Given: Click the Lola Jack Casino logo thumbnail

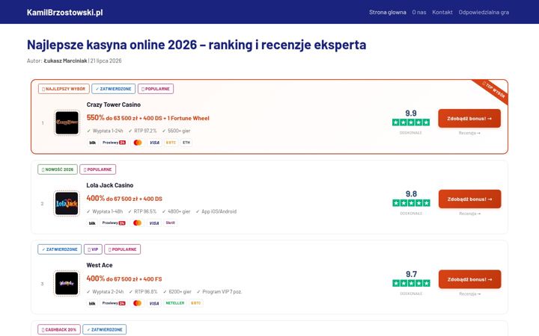Looking at the screenshot, I should click(67, 203).
